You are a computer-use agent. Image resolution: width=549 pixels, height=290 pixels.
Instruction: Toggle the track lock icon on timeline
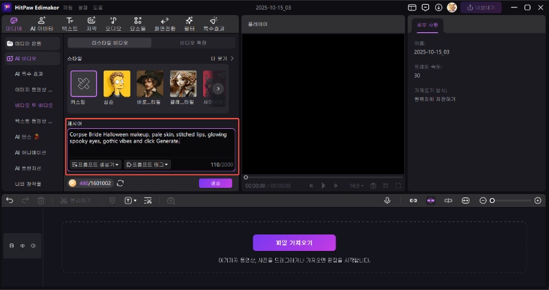11,245
